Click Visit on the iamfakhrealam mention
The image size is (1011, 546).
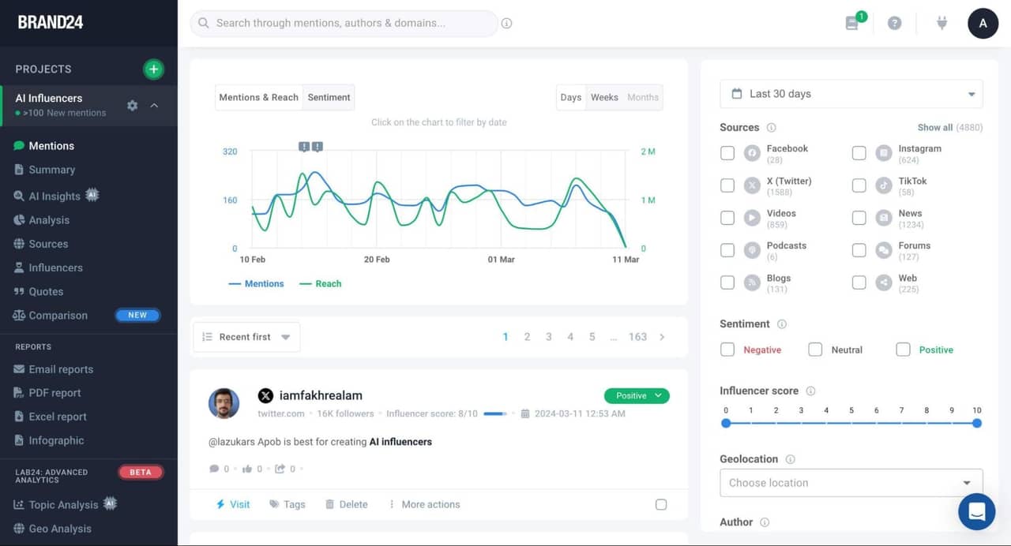[x=233, y=505]
